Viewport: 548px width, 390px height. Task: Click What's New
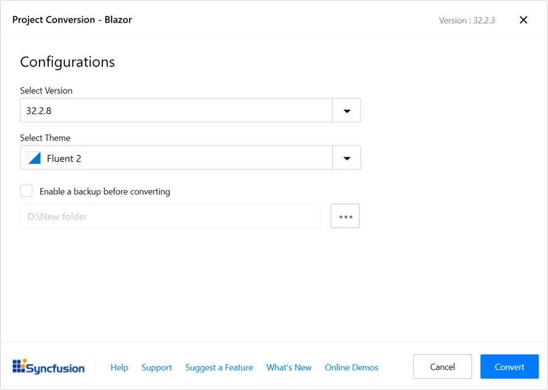pos(289,367)
